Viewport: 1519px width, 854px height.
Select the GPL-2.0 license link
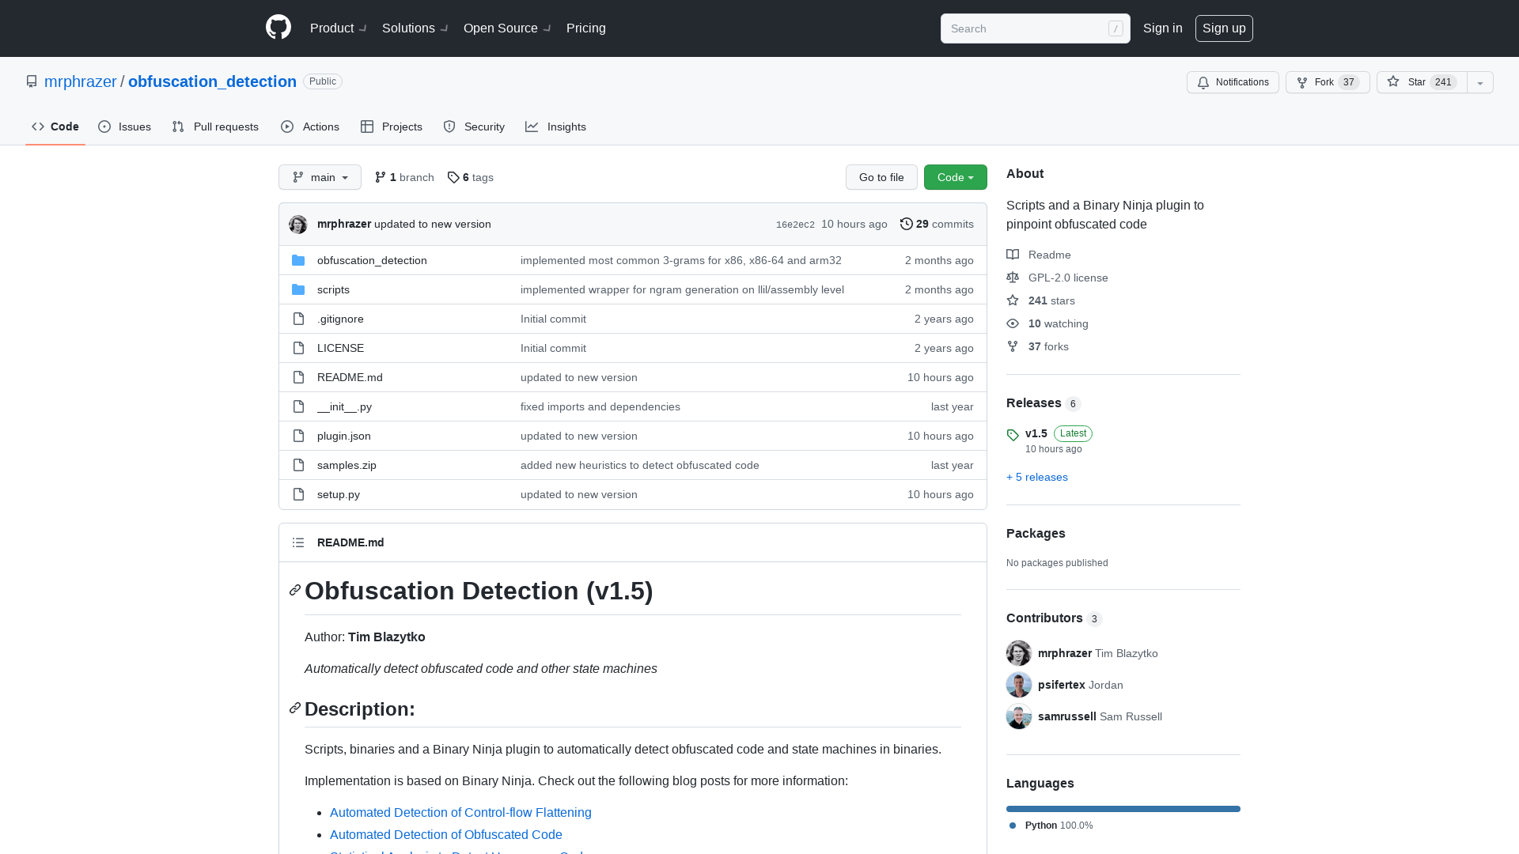point(1068,278)
